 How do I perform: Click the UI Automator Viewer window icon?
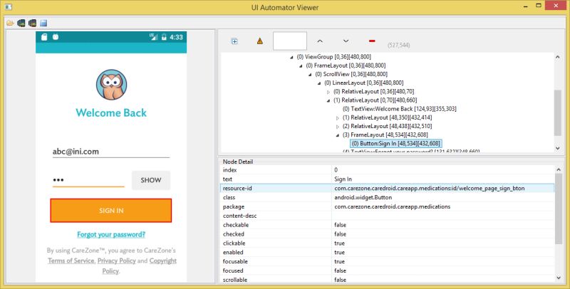pyautogui.click(x=9, y=6)
